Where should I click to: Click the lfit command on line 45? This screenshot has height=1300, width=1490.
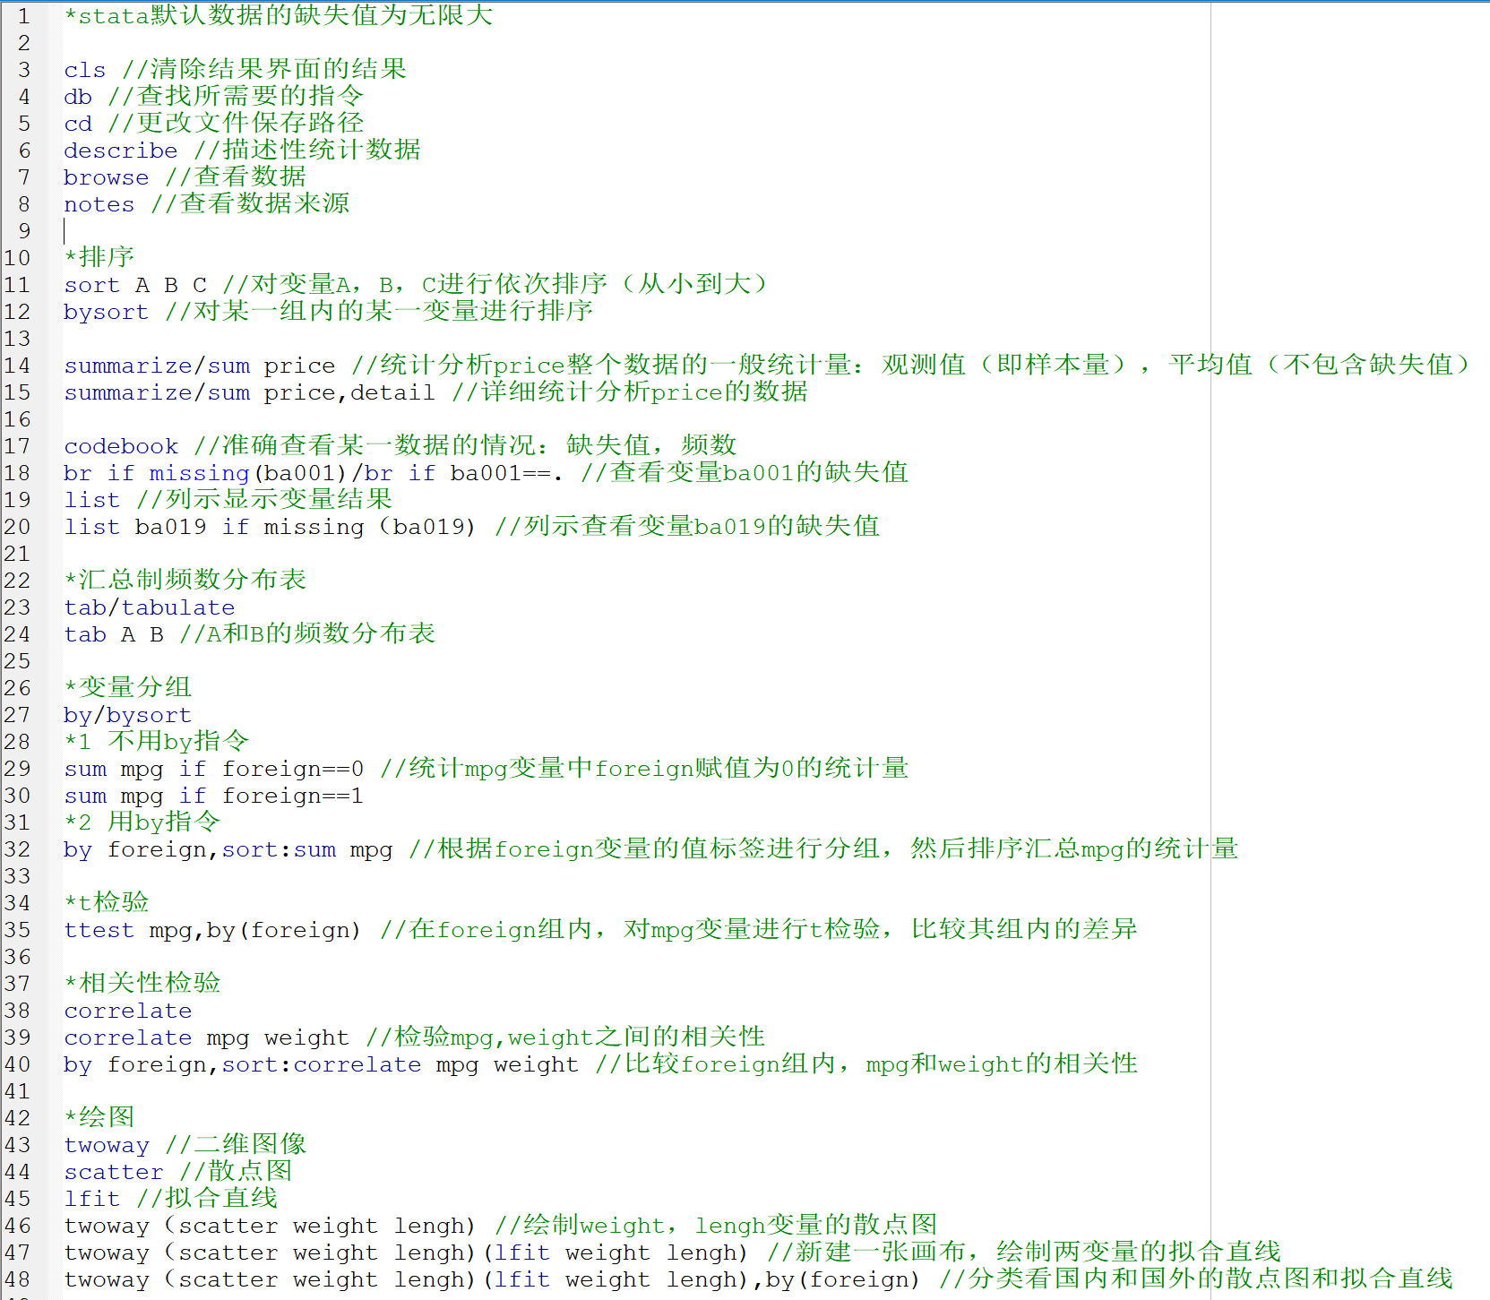(x=91, y=1199)
